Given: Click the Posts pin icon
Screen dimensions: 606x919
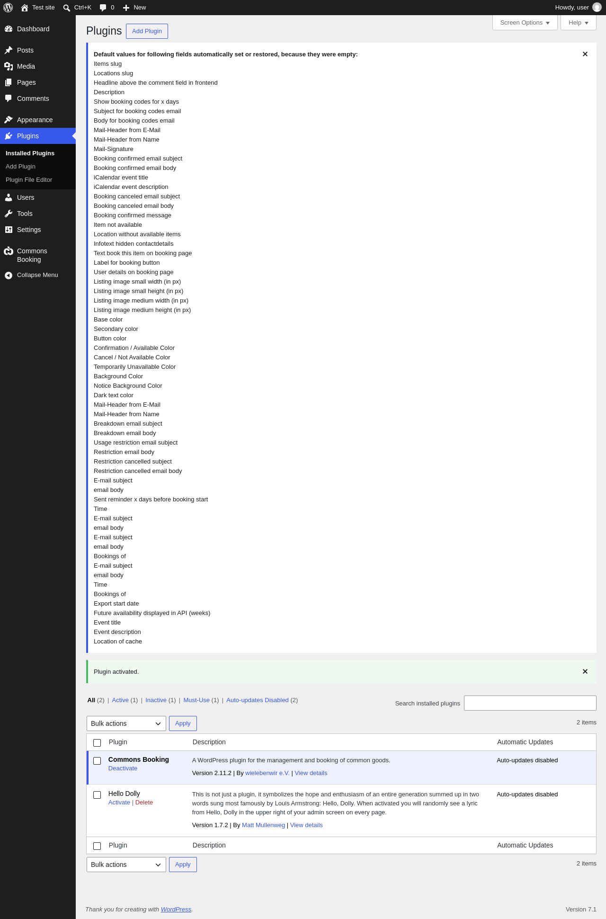Looking at the screenshot, I should (9, 50).
